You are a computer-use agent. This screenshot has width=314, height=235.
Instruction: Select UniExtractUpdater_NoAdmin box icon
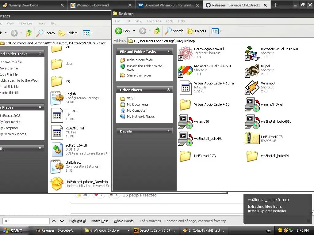point(57,184)
